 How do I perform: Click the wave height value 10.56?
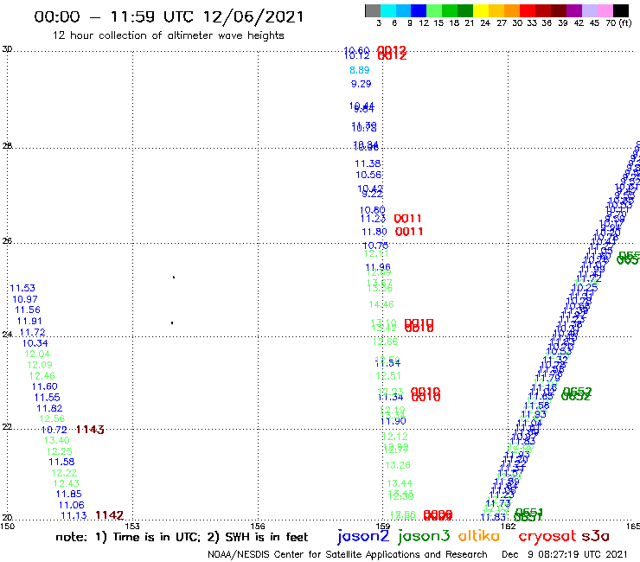tap(368, 176)
